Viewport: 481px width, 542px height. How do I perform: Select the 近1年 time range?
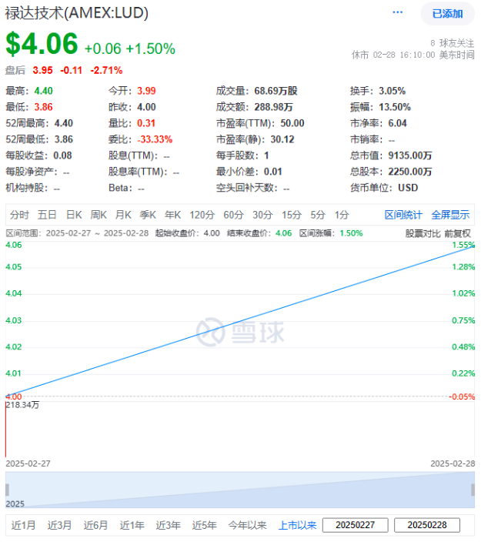[x=132, y=525]
